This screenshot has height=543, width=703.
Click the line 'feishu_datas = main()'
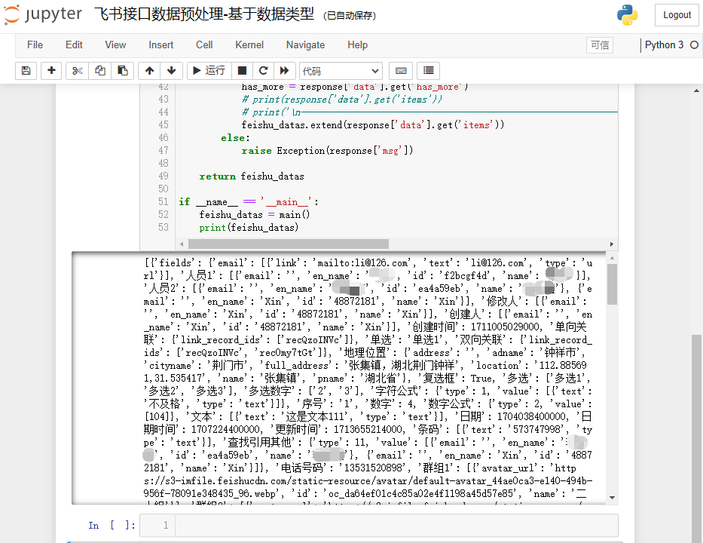pyautogui.click(x=254, y=214)
